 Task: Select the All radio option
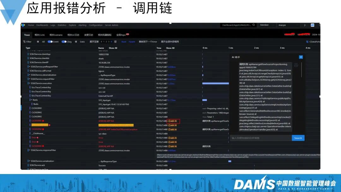(38, 42)
